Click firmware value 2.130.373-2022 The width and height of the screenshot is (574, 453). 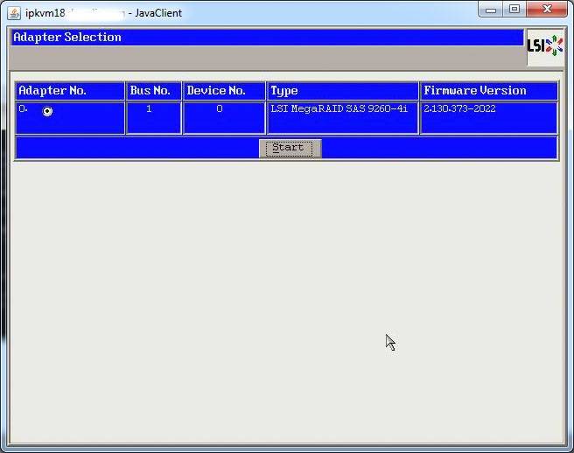[459, 108]
